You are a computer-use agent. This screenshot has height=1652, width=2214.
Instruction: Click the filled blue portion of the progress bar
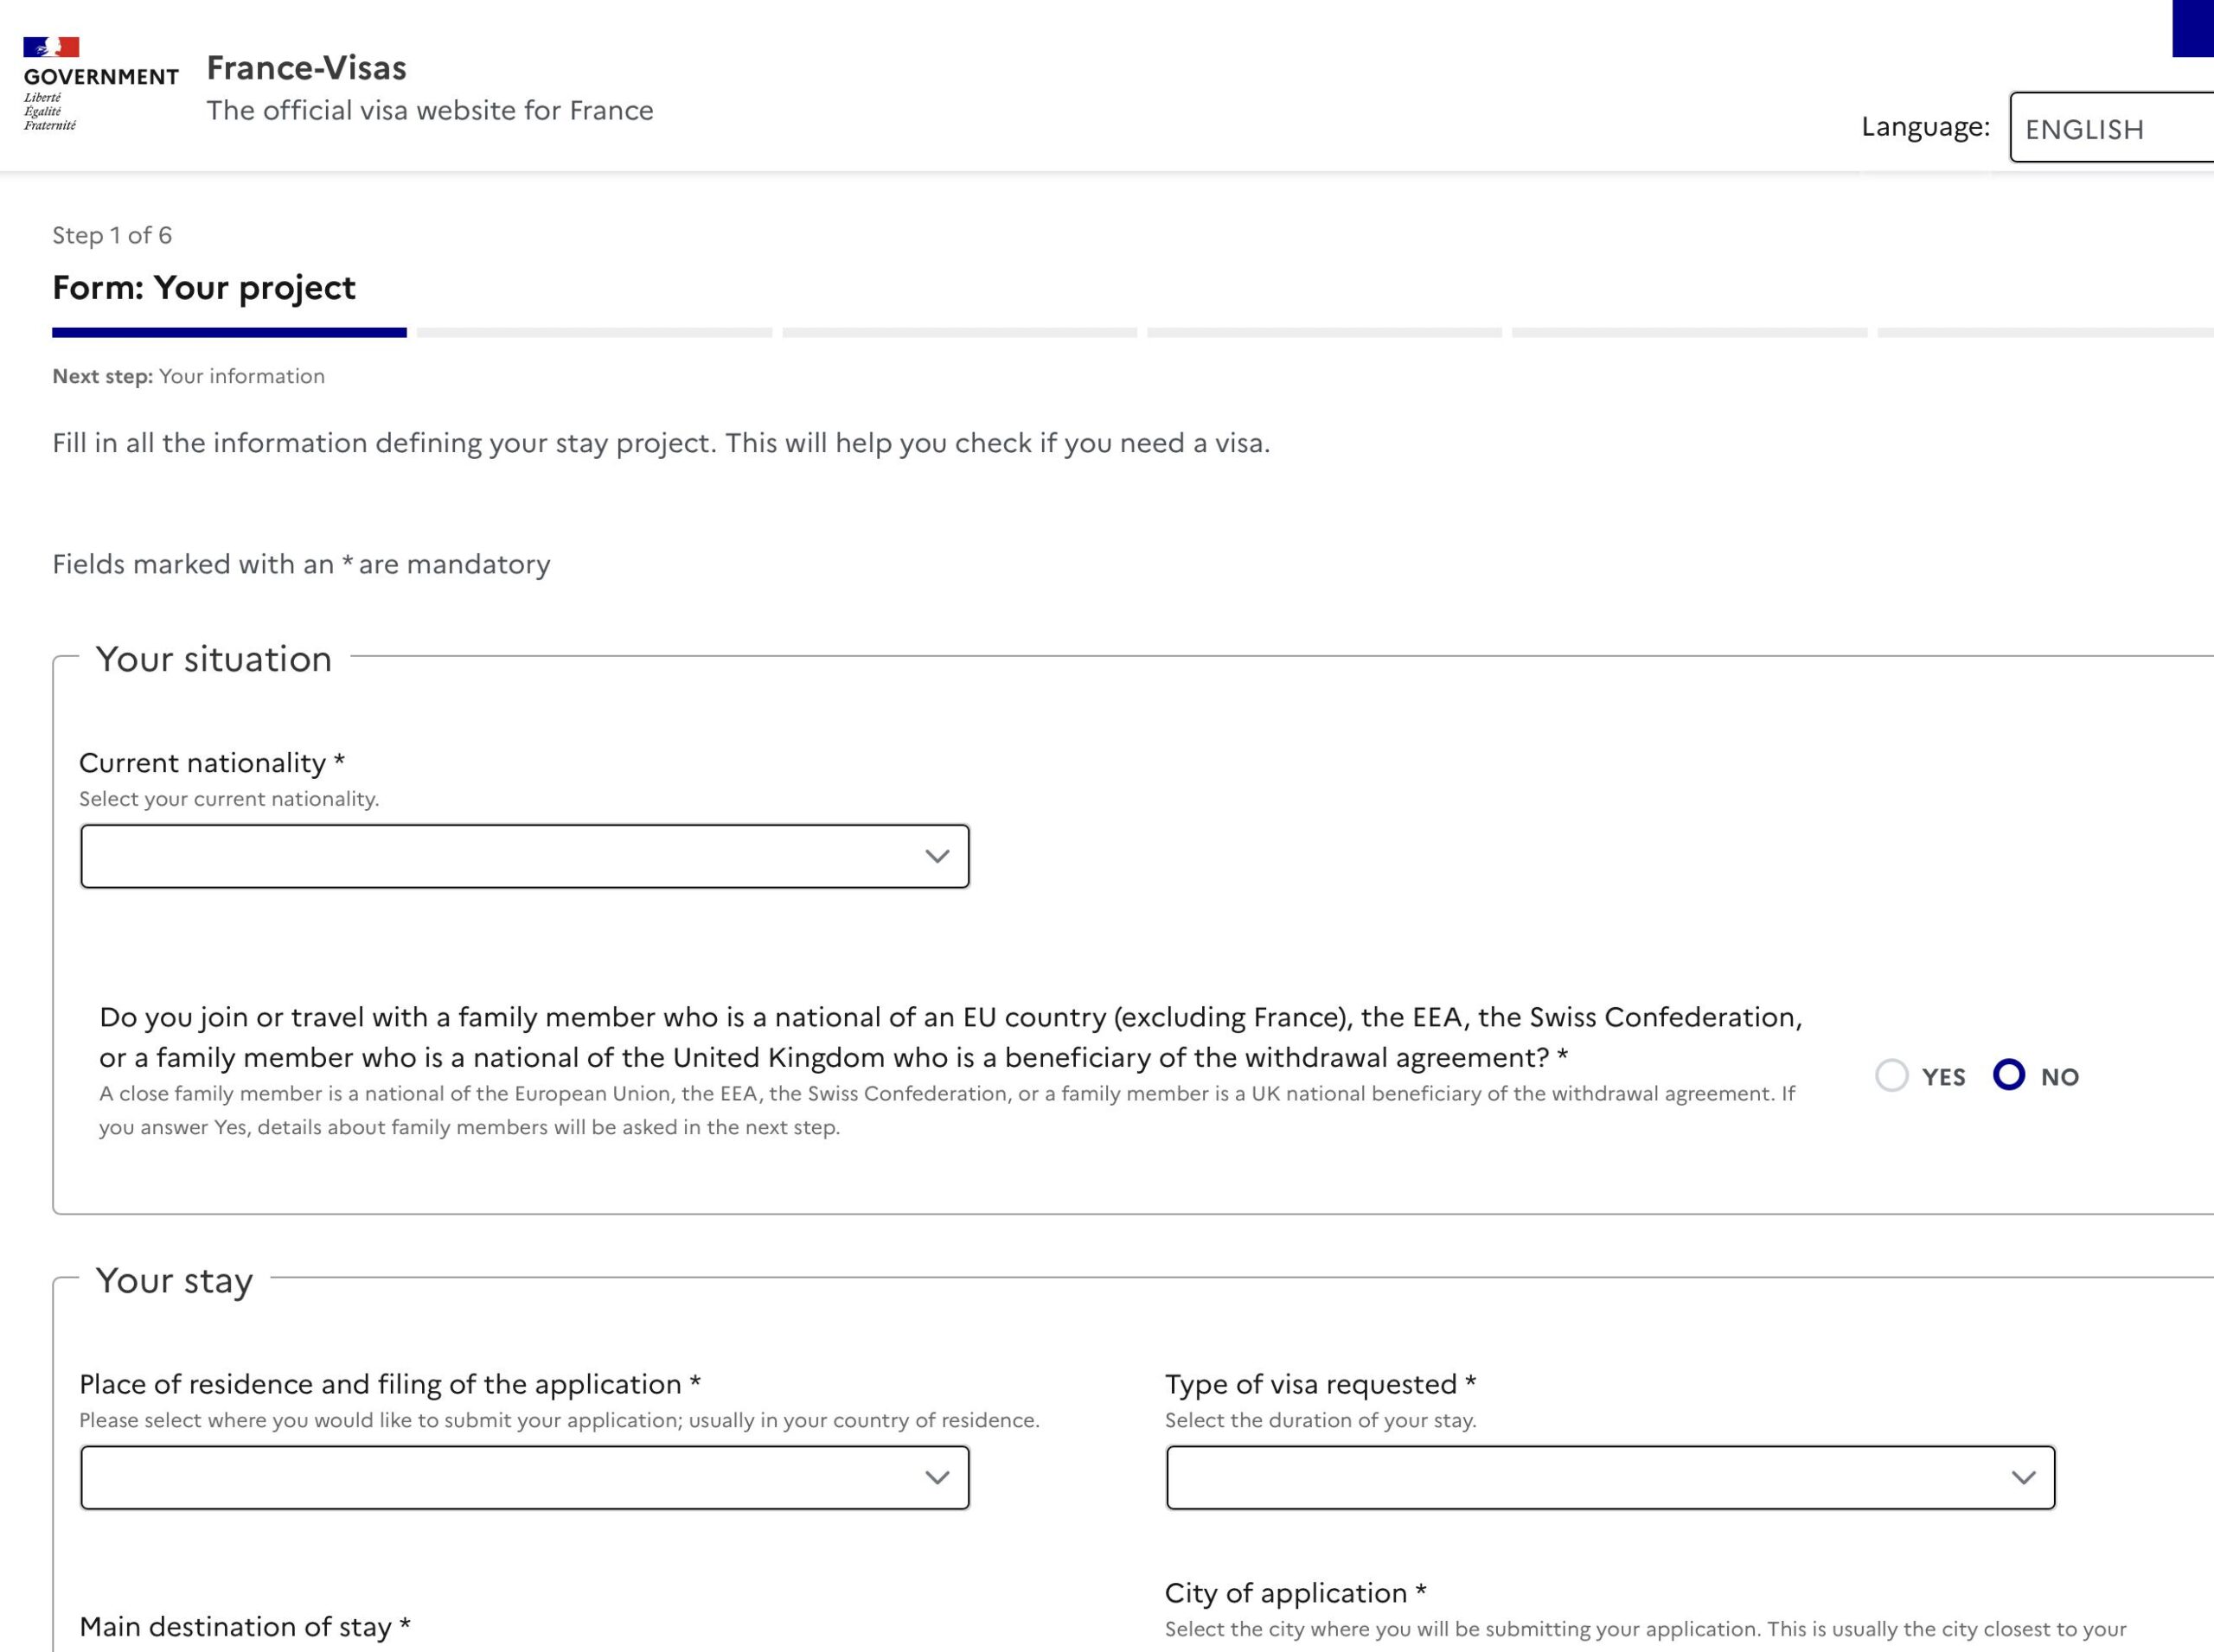coord(228,334)
